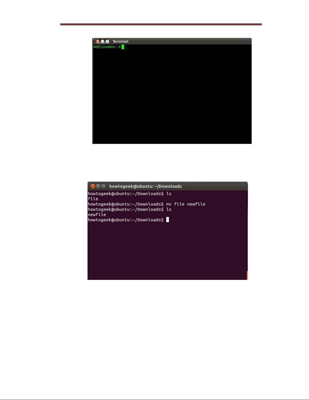Click the second 'ls' command after mv

click(169, 209)
